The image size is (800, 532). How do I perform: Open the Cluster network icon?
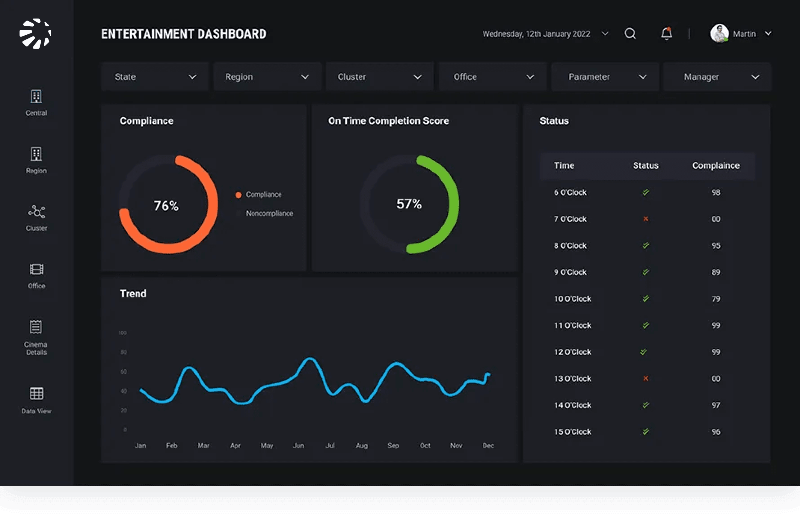[36, 212]
